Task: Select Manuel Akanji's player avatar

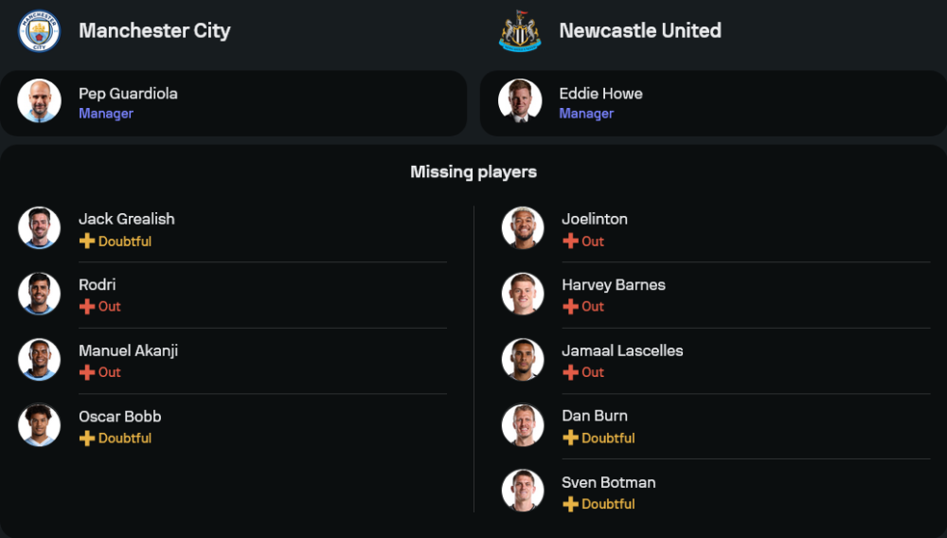Action: point(39,360)
